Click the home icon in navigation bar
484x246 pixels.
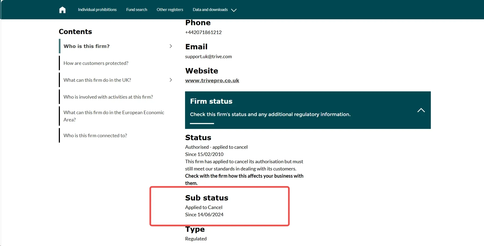(62, 10)
